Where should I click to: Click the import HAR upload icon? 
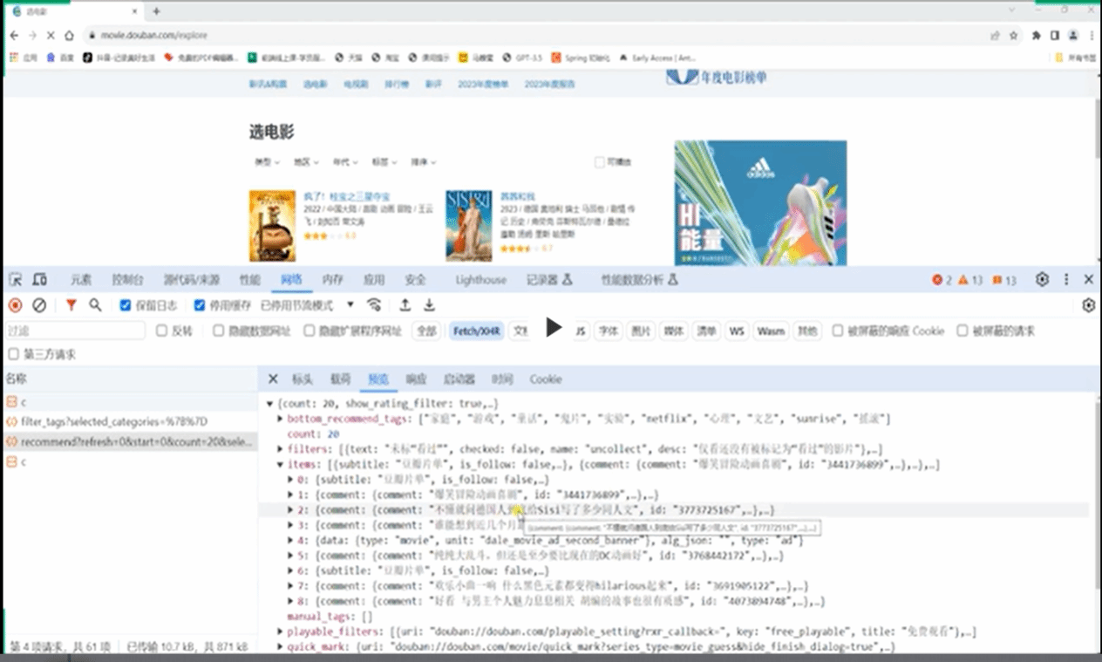pos(405,305)
